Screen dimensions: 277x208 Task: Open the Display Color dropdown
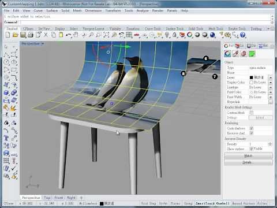coord(271,83)
